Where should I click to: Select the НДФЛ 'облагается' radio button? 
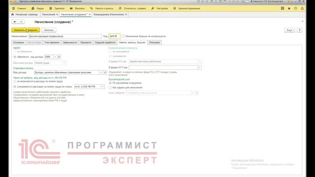click(x=15, y=57)
